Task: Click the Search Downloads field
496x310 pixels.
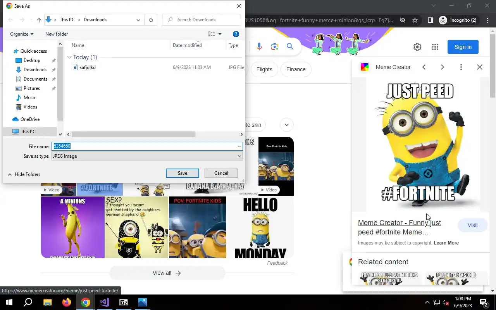Action: tap(201, 20)
